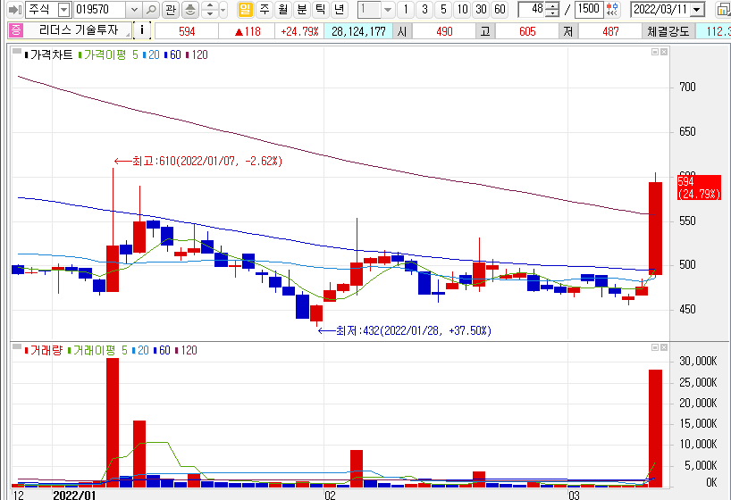
Task: Click the stock name 리더스 기술투자
Action: click(x=79, y=30)
